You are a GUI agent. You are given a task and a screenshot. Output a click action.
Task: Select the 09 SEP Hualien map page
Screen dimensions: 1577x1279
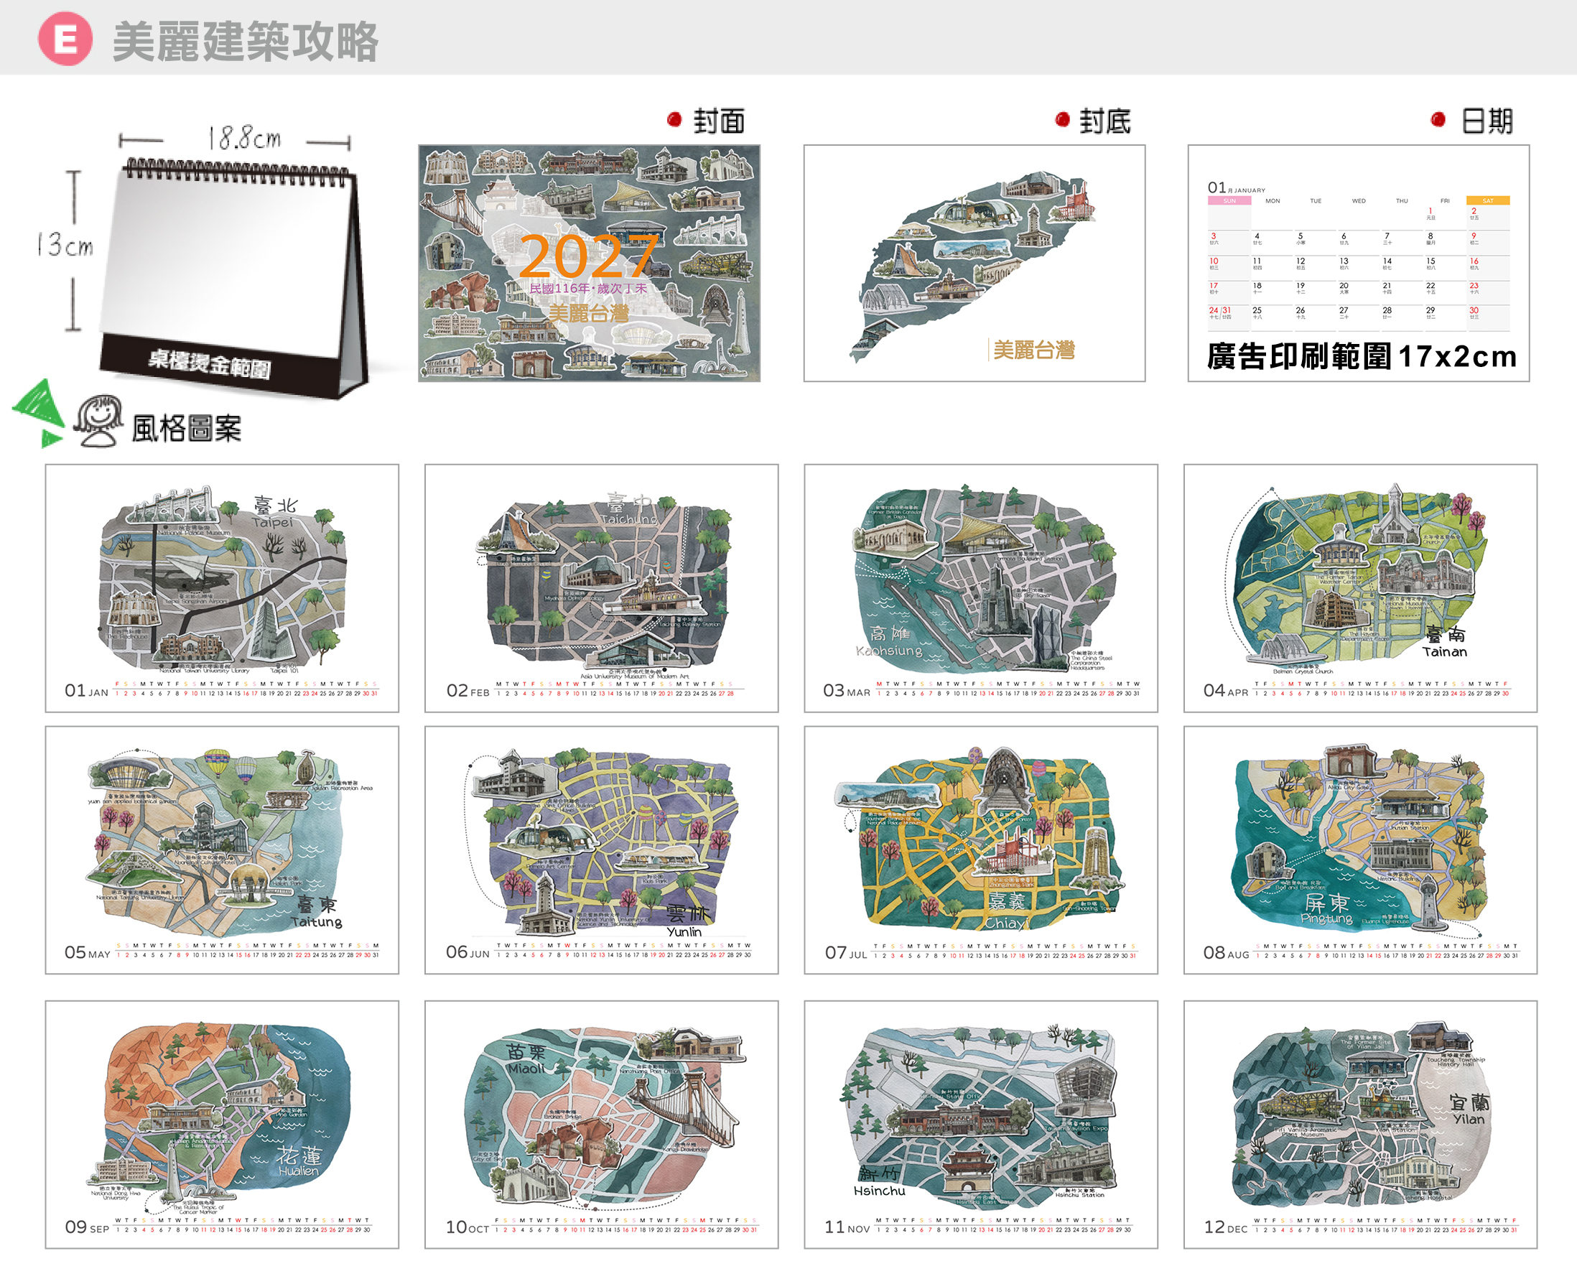(223, 1125)
